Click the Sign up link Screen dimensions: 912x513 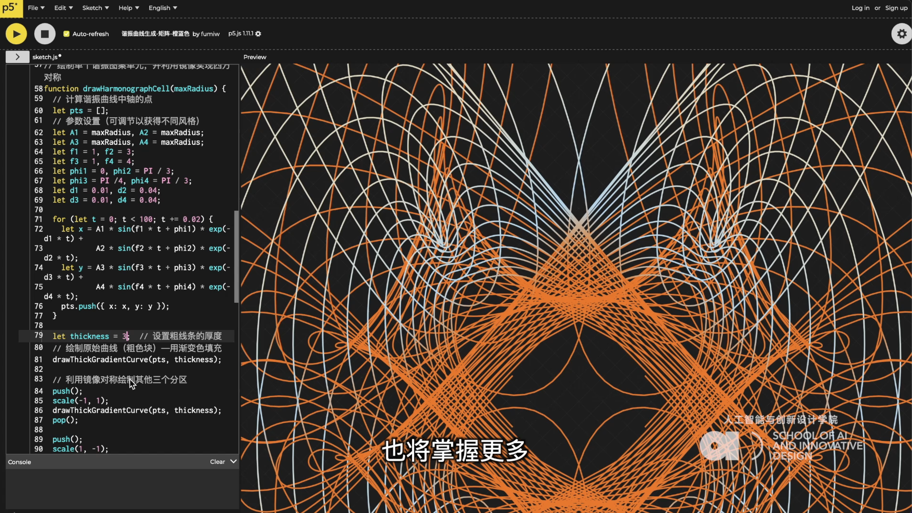[896, 8]
